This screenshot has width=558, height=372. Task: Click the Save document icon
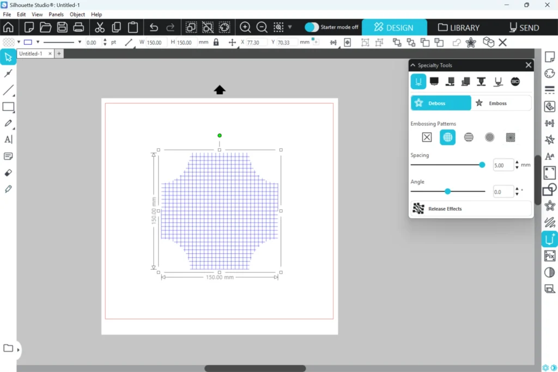tap(62, 27)
